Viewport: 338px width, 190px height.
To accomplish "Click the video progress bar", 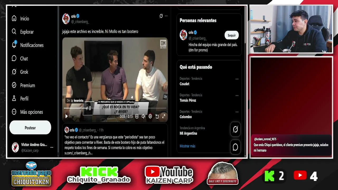I will coord(115,108).
